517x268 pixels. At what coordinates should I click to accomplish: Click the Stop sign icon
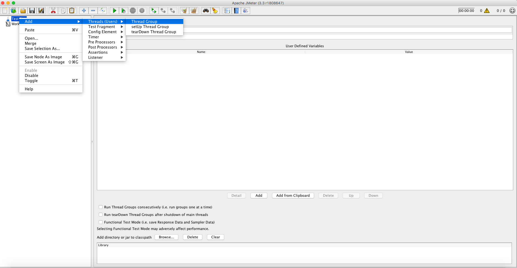(x=133, y=11)
